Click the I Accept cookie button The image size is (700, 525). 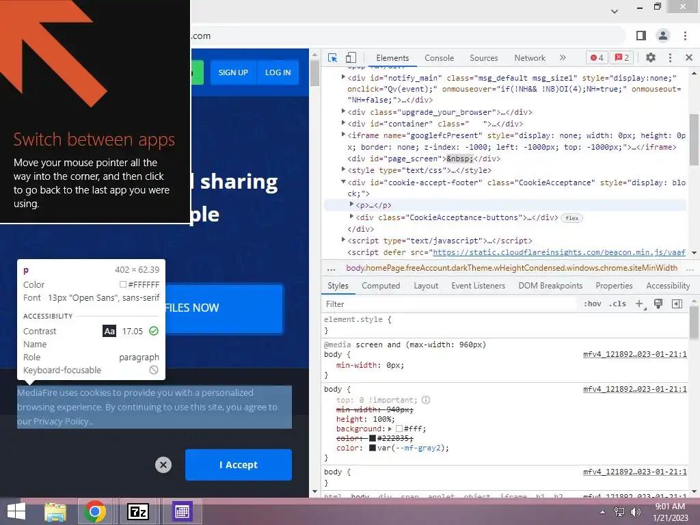(x=239, y=465)
